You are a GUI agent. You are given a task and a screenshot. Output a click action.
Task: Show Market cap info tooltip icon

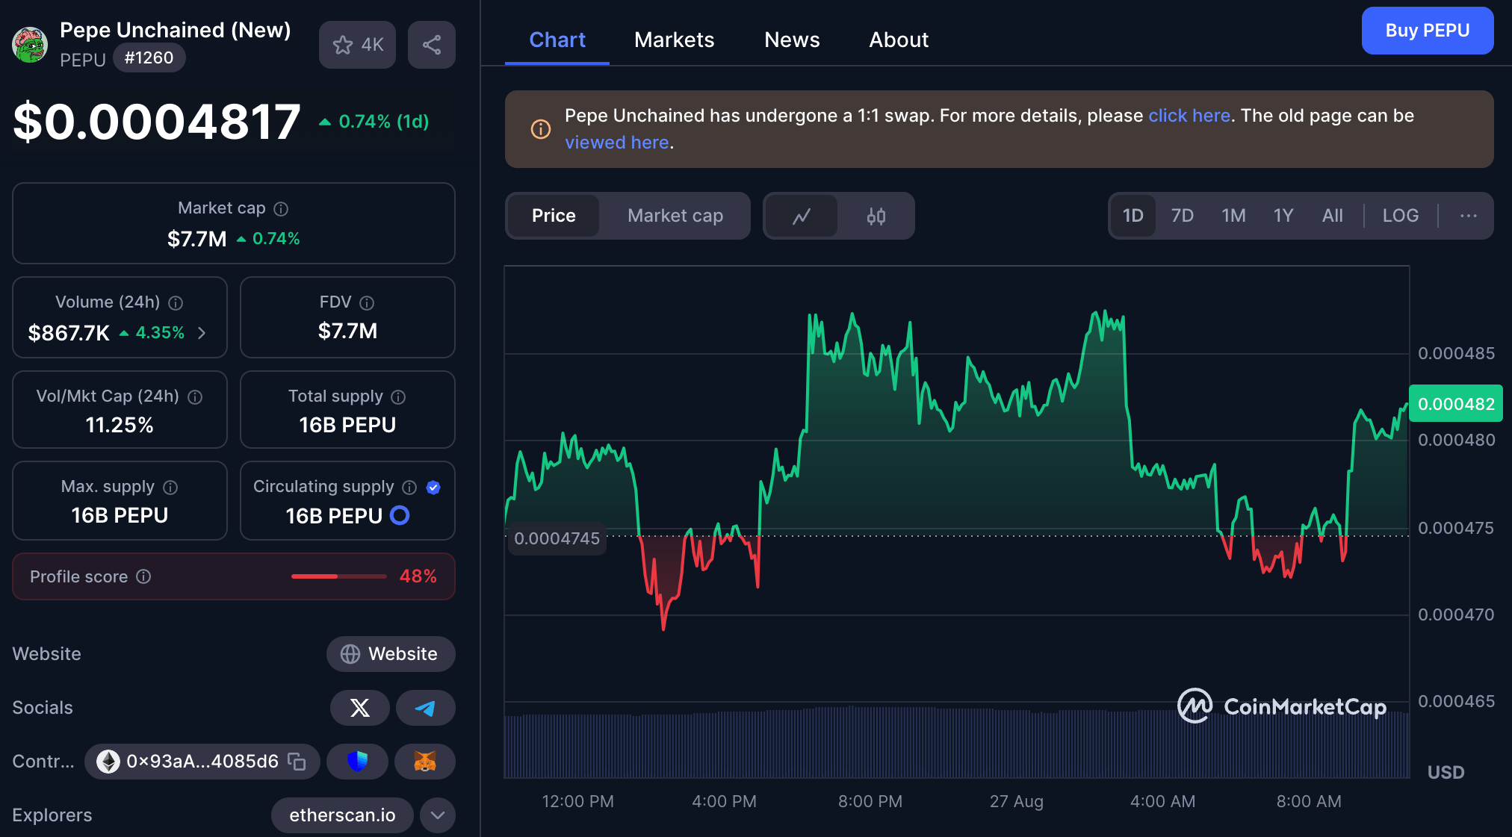coord(281,209)
